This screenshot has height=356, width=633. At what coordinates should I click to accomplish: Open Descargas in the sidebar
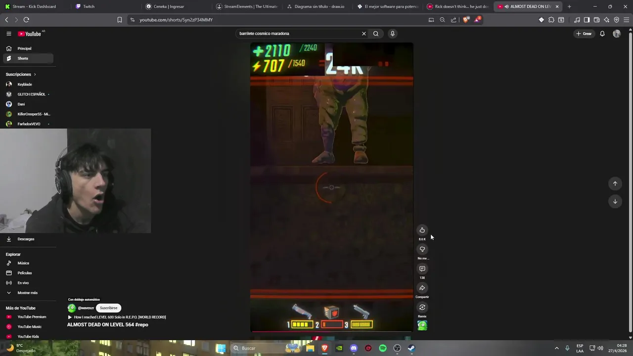28,239
